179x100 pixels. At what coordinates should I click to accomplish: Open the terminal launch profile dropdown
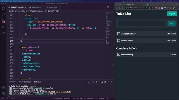click(99, 82)
